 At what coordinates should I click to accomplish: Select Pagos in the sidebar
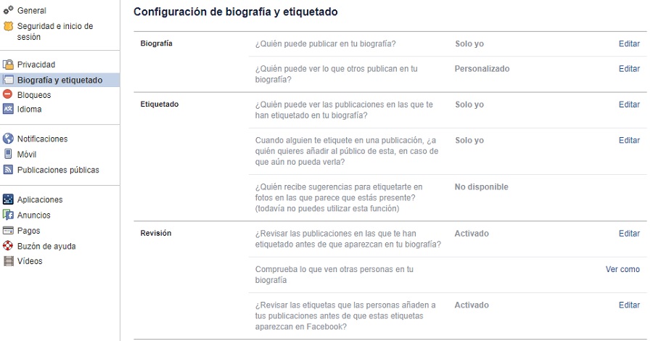29,231
